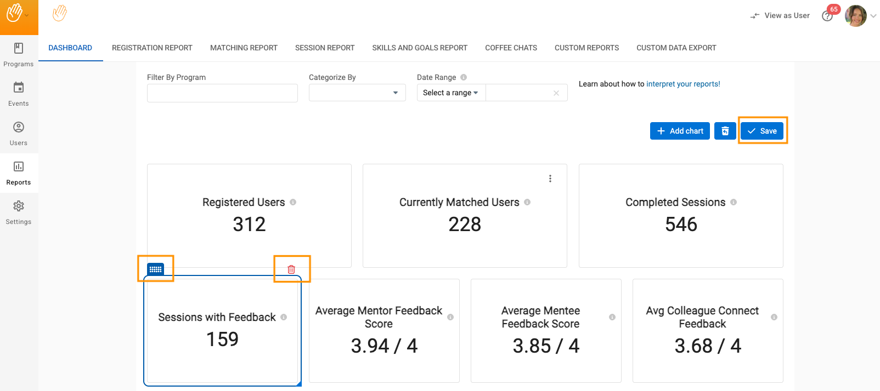Save the dashboard layout
The width and height of the screenshot is (880, 391).
(762, 131)
